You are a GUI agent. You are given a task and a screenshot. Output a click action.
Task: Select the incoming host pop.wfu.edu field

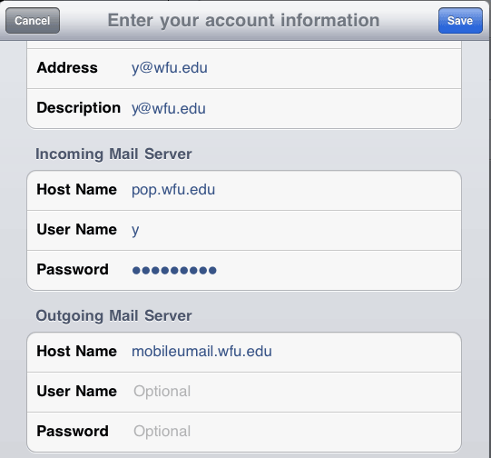(173, 190)
